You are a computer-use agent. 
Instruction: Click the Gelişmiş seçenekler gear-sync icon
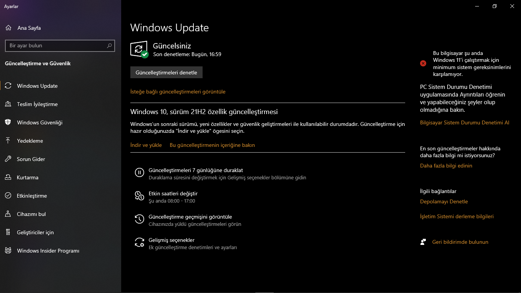click(140, 242)
